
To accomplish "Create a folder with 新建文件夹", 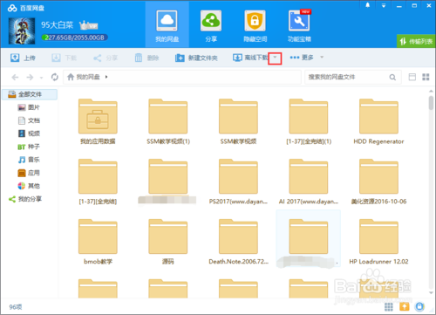I will (x=196, y=58).
